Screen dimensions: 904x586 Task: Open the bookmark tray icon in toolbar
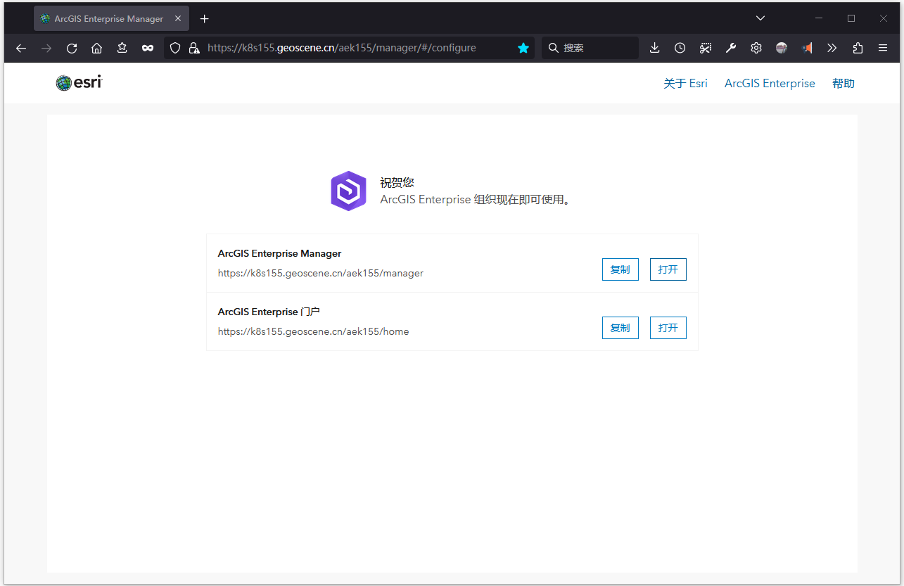pos(122,48)
